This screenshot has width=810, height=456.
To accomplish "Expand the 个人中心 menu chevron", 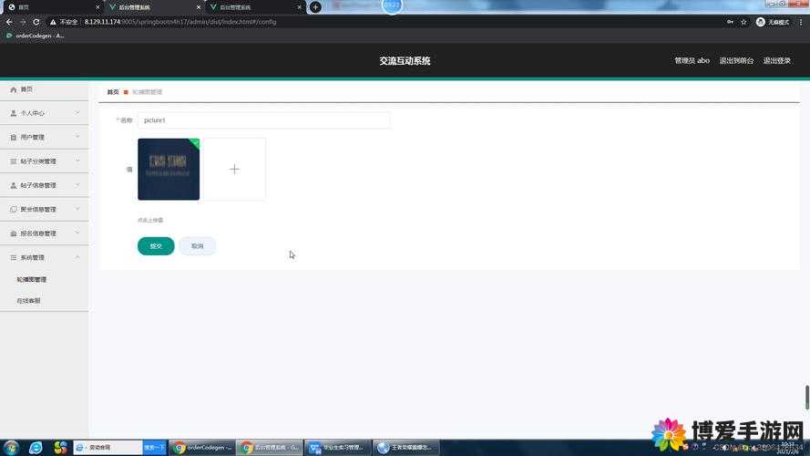I will click(x=77, y=113).
